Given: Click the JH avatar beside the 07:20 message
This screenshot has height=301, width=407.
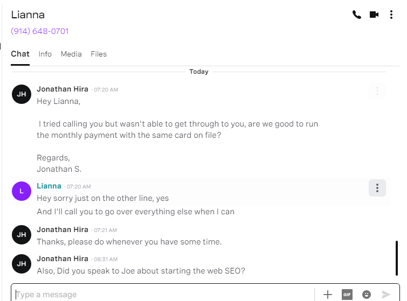Looking at the screenshot, I should pyautogui.click(x=22, y=94).
